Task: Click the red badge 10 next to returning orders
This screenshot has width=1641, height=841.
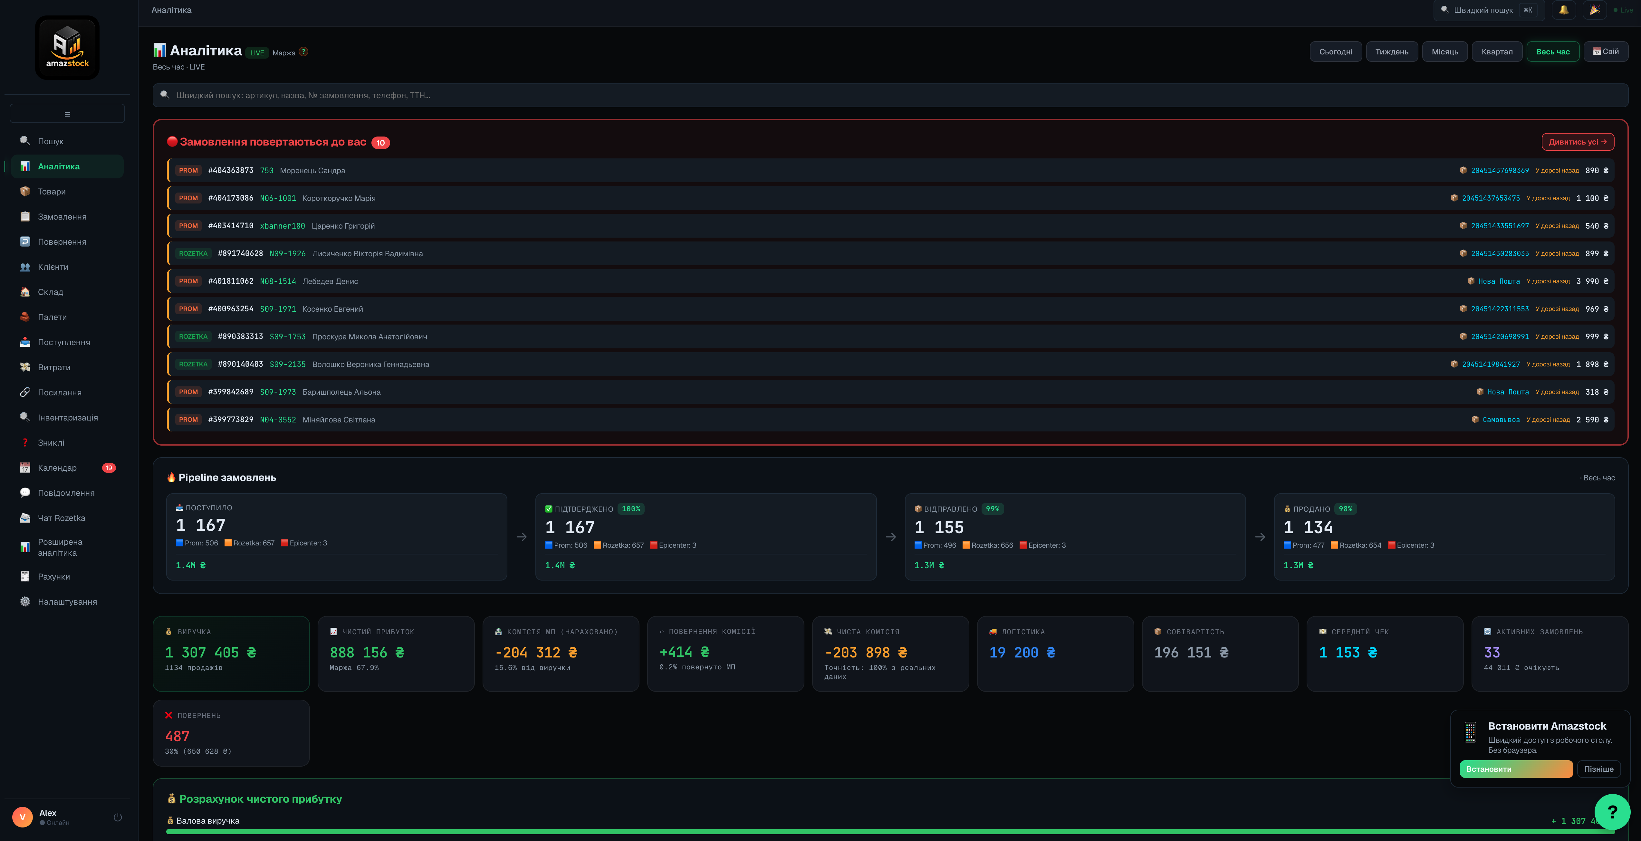Action: point(380,143)
